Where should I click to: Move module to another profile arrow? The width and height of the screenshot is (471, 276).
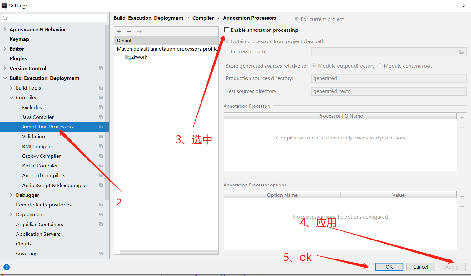(x=139, y=31)
